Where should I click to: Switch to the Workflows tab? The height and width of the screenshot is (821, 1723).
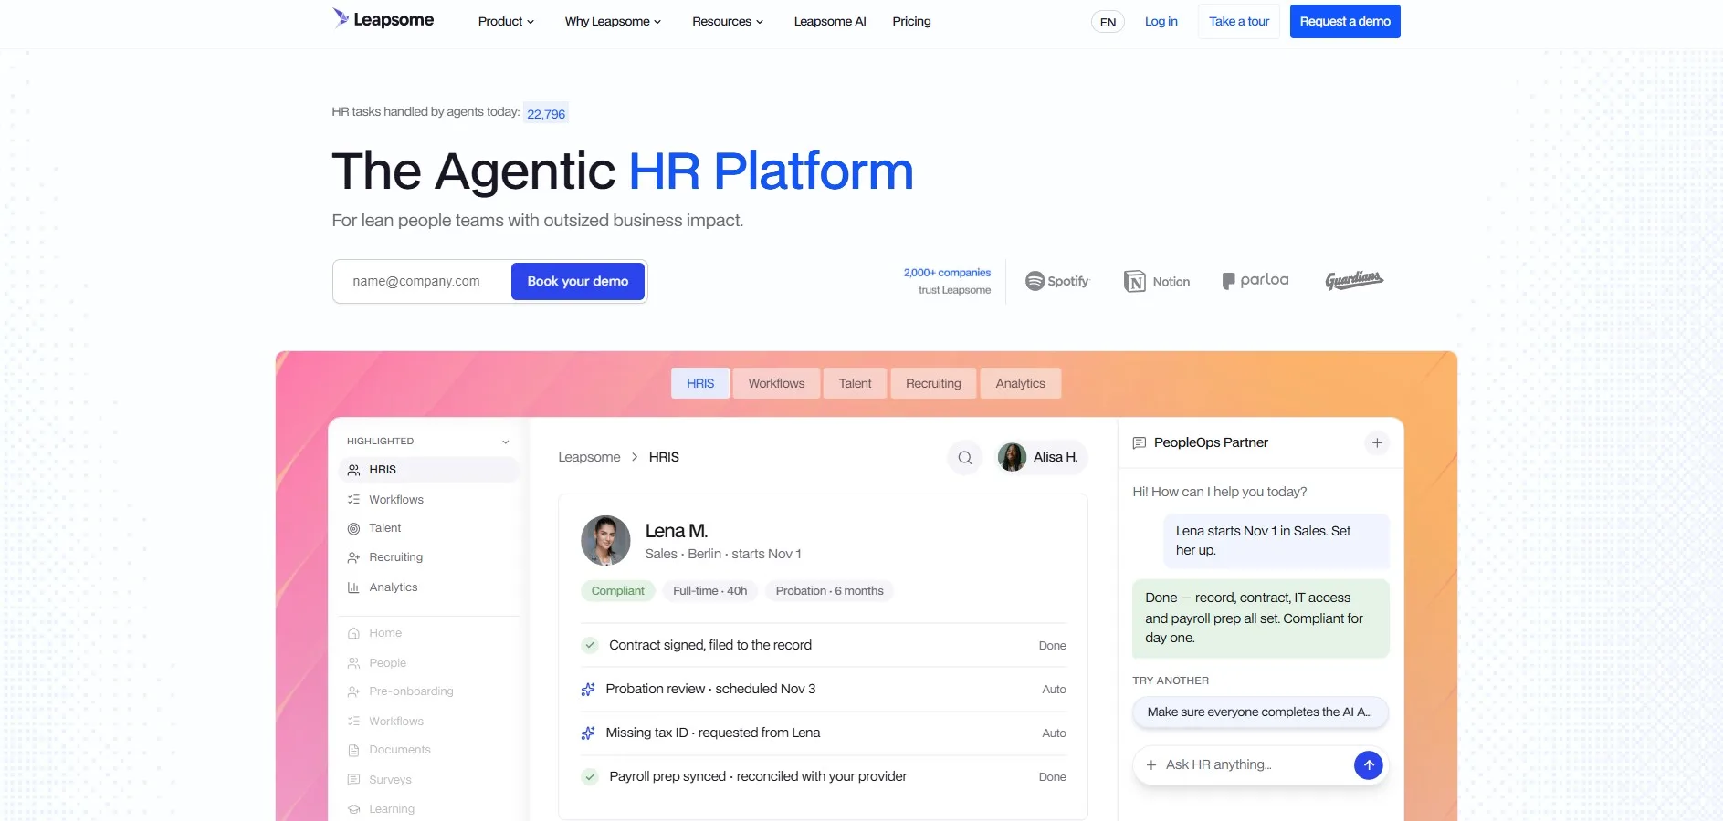pos(776,384)
